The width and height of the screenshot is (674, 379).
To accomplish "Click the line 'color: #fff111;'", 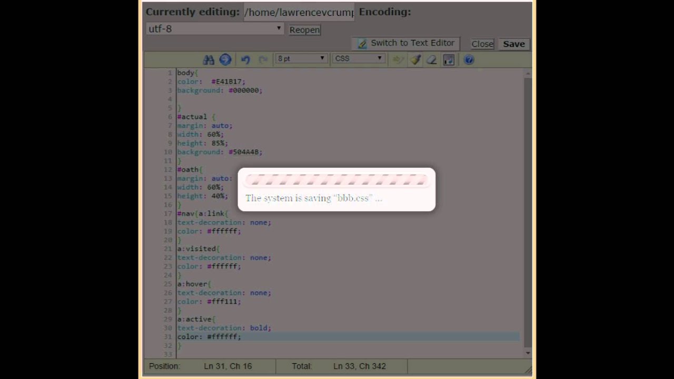I will click(209, 302).
